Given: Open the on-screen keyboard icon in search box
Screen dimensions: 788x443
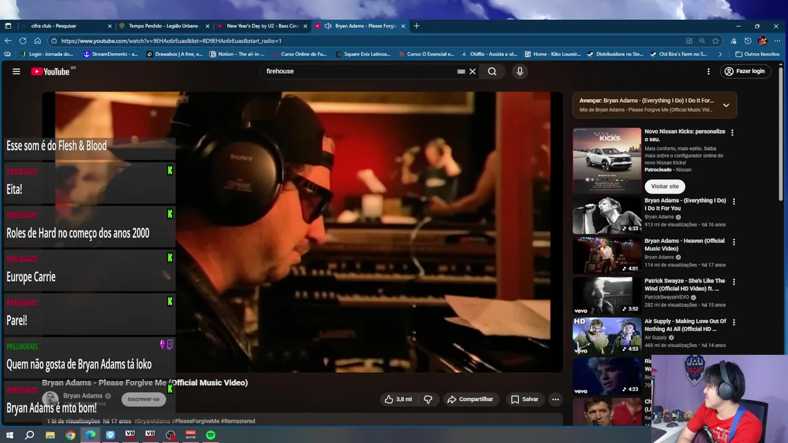Looking at the screenshot, I should tap(461, 71).
